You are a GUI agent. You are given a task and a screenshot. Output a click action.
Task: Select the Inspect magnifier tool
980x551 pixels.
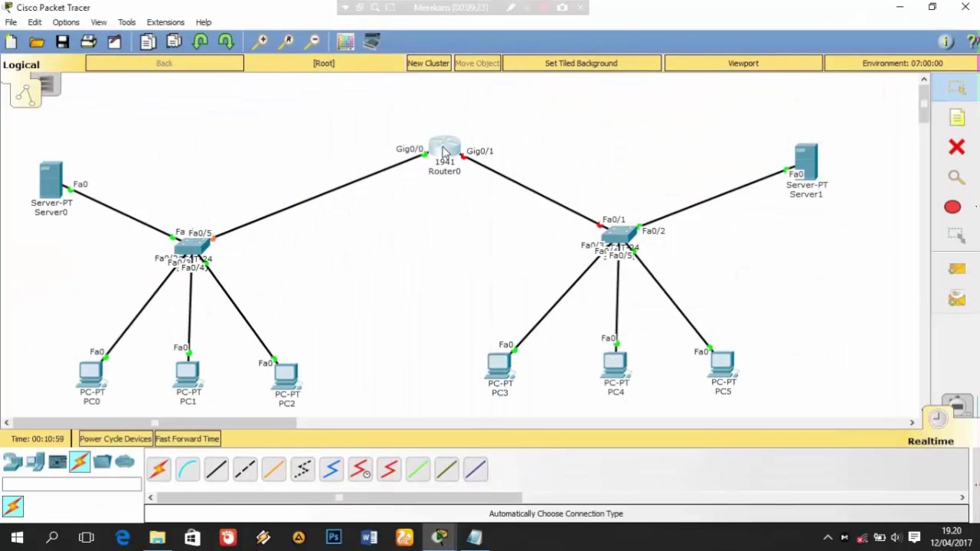[x=956, y=177]
